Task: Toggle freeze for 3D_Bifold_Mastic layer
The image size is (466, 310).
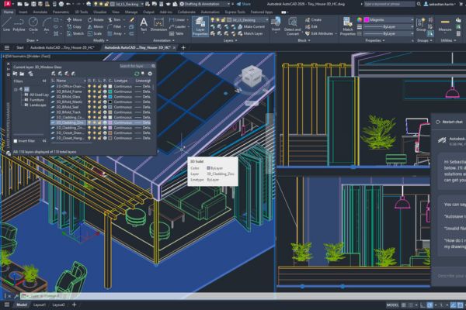Action: click(x=94, y=102)
